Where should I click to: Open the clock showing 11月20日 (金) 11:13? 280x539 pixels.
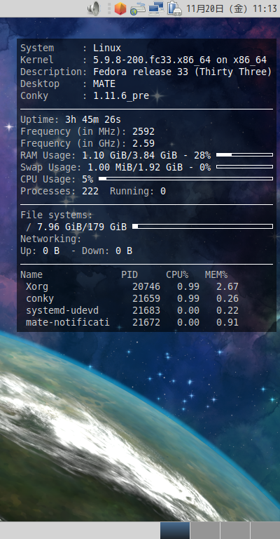coord(232,8)
